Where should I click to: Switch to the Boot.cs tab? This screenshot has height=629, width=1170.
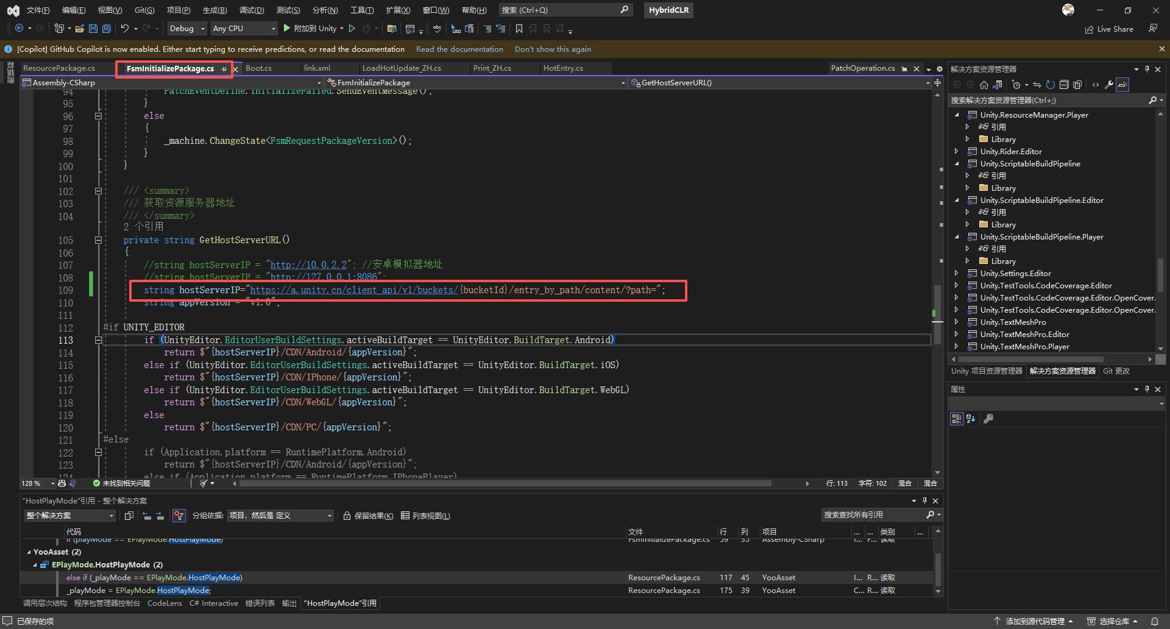click(258, 68)
